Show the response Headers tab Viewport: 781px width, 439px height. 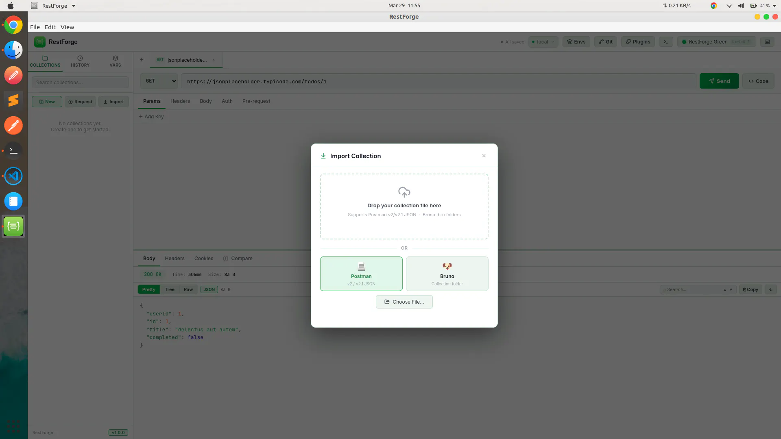[175, 259]
